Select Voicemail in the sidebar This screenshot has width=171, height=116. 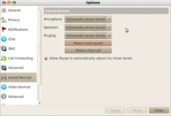[x=18, y=68]
